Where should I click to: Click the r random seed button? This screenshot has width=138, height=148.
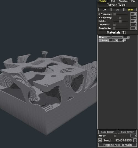(135, 141)
